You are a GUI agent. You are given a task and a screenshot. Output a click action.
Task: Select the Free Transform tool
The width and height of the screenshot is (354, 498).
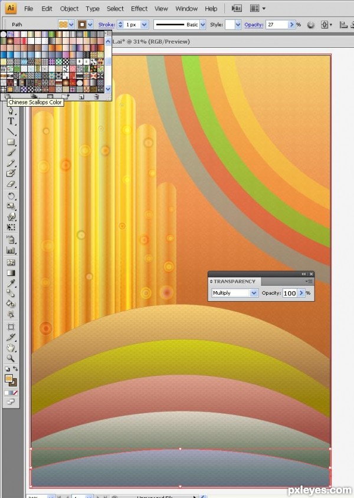(11, 227)
